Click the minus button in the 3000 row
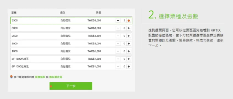 click(118, 28)
